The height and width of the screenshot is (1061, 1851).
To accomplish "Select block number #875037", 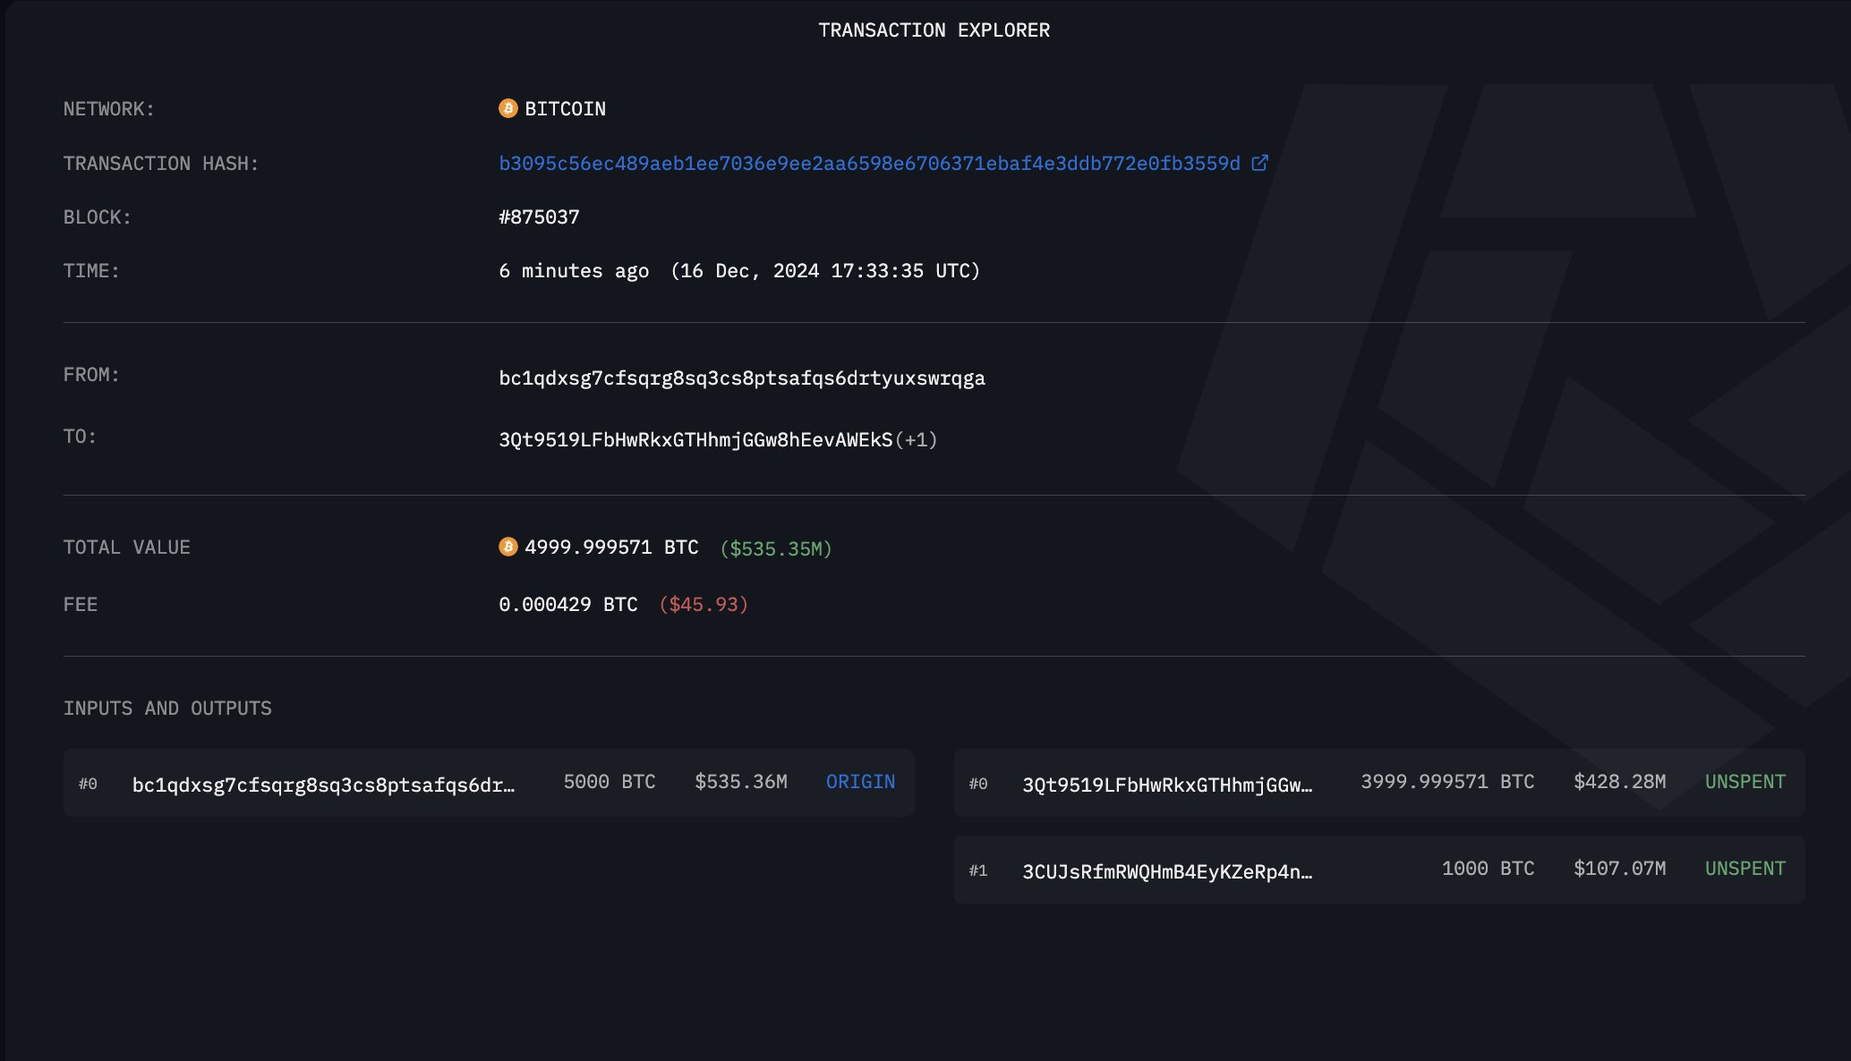I will 539,217.
